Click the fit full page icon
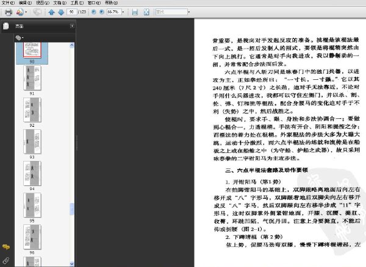This screenshot has height=267, width=366. pyautogui.click(x=146, y=12)
